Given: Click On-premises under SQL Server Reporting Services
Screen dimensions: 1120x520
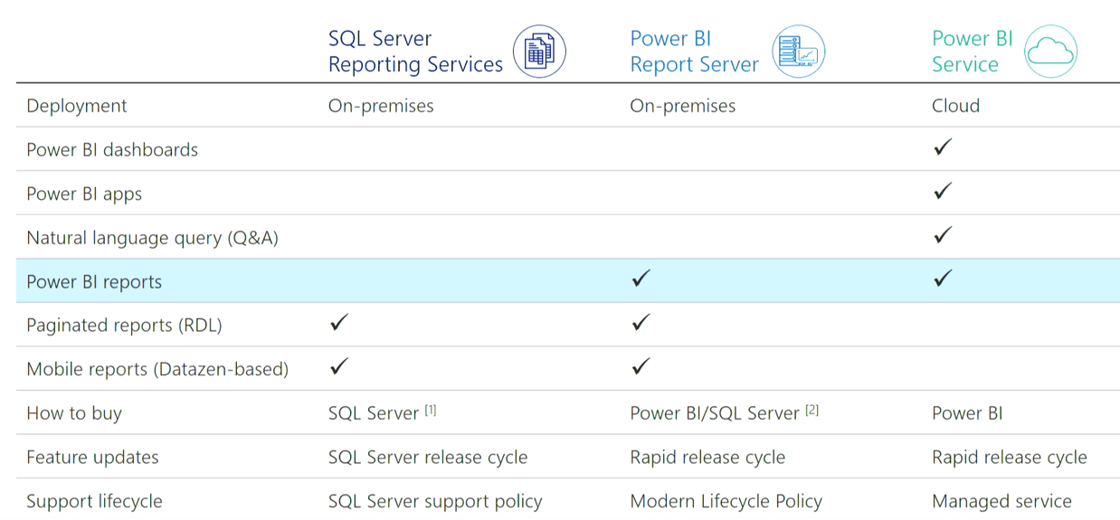Looking at the screenshot, I should [x=381, y=106].
